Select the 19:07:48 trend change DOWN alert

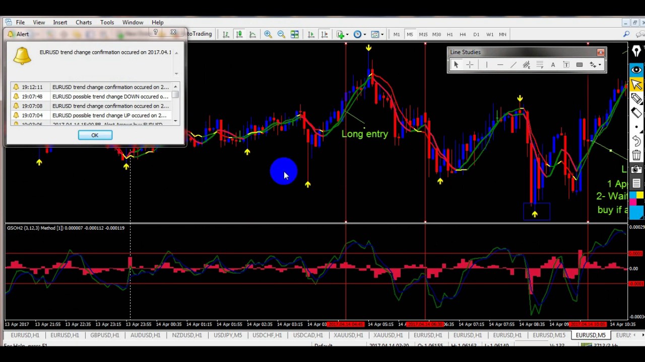(x=92, y=97)
